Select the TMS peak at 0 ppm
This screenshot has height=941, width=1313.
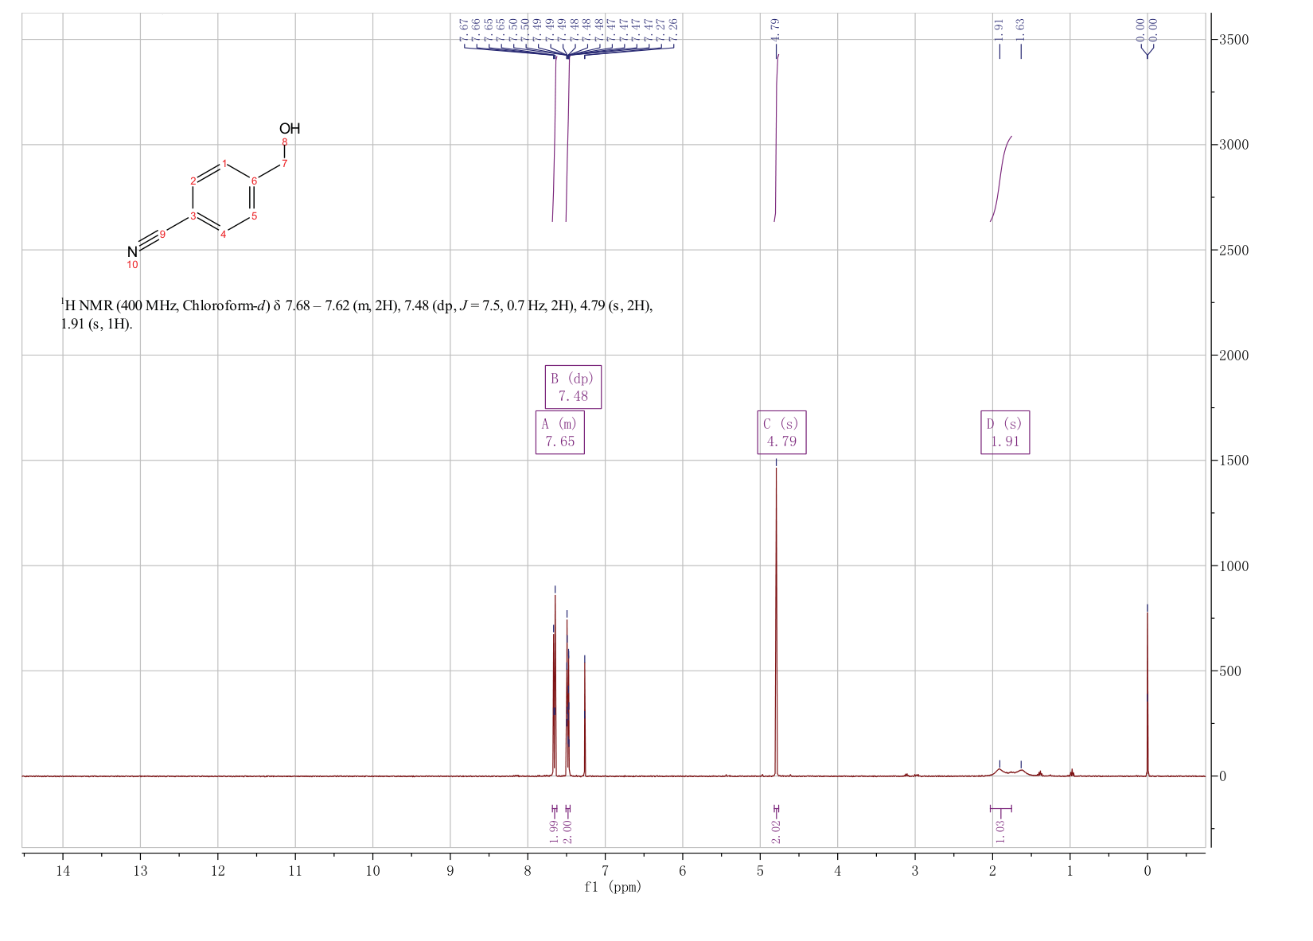point(1147,692)
